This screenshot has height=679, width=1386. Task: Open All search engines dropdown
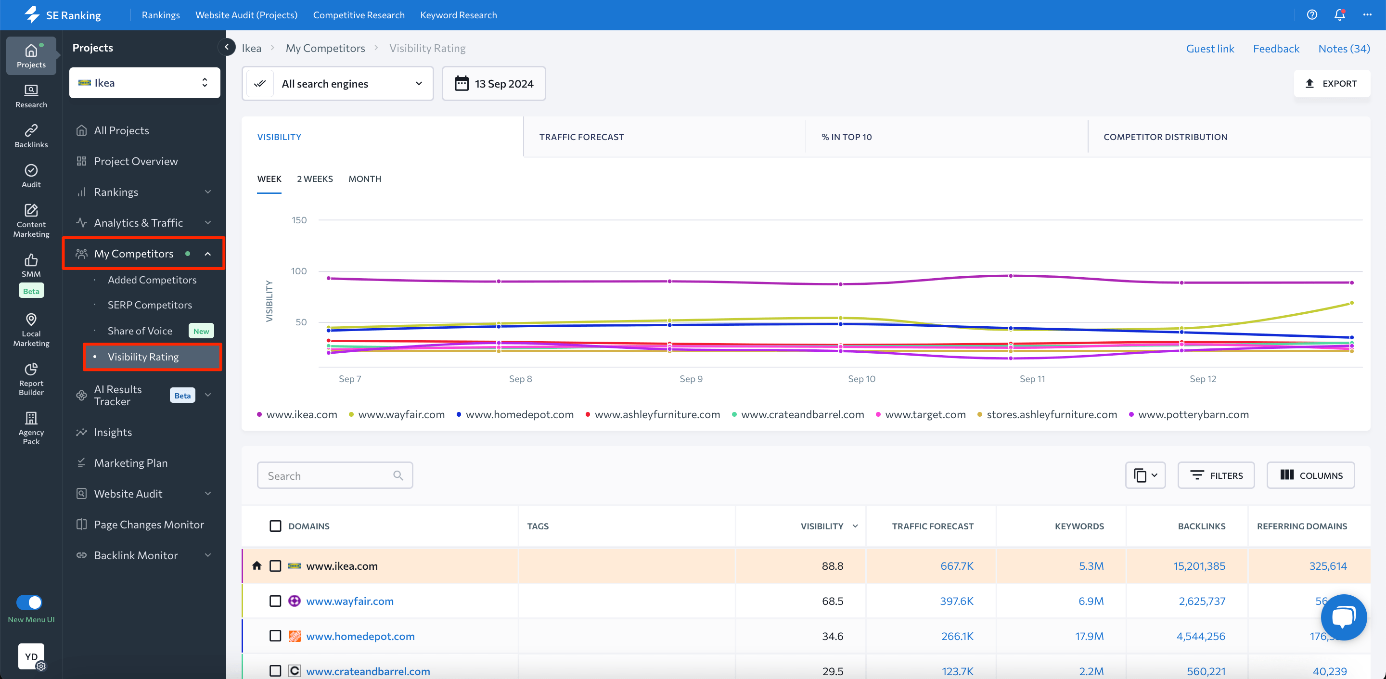(338, 83)
